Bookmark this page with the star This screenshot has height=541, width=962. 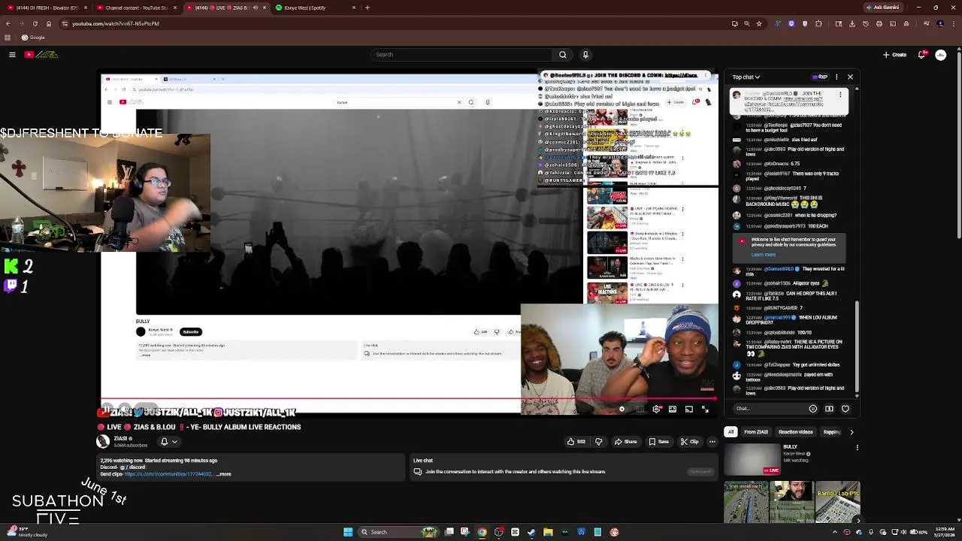pos(758,23)
